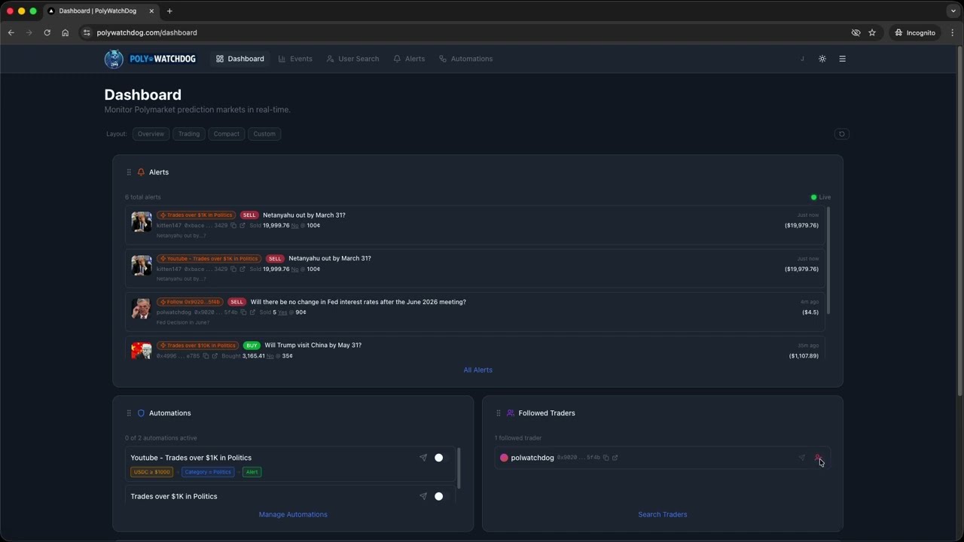Open polwatchdog external link in Followed Traders
Screen dimensions: 964x542
tap(615, 458)
